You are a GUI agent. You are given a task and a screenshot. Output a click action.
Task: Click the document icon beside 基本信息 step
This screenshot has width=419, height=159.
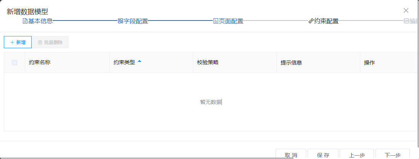pos(25,21)
